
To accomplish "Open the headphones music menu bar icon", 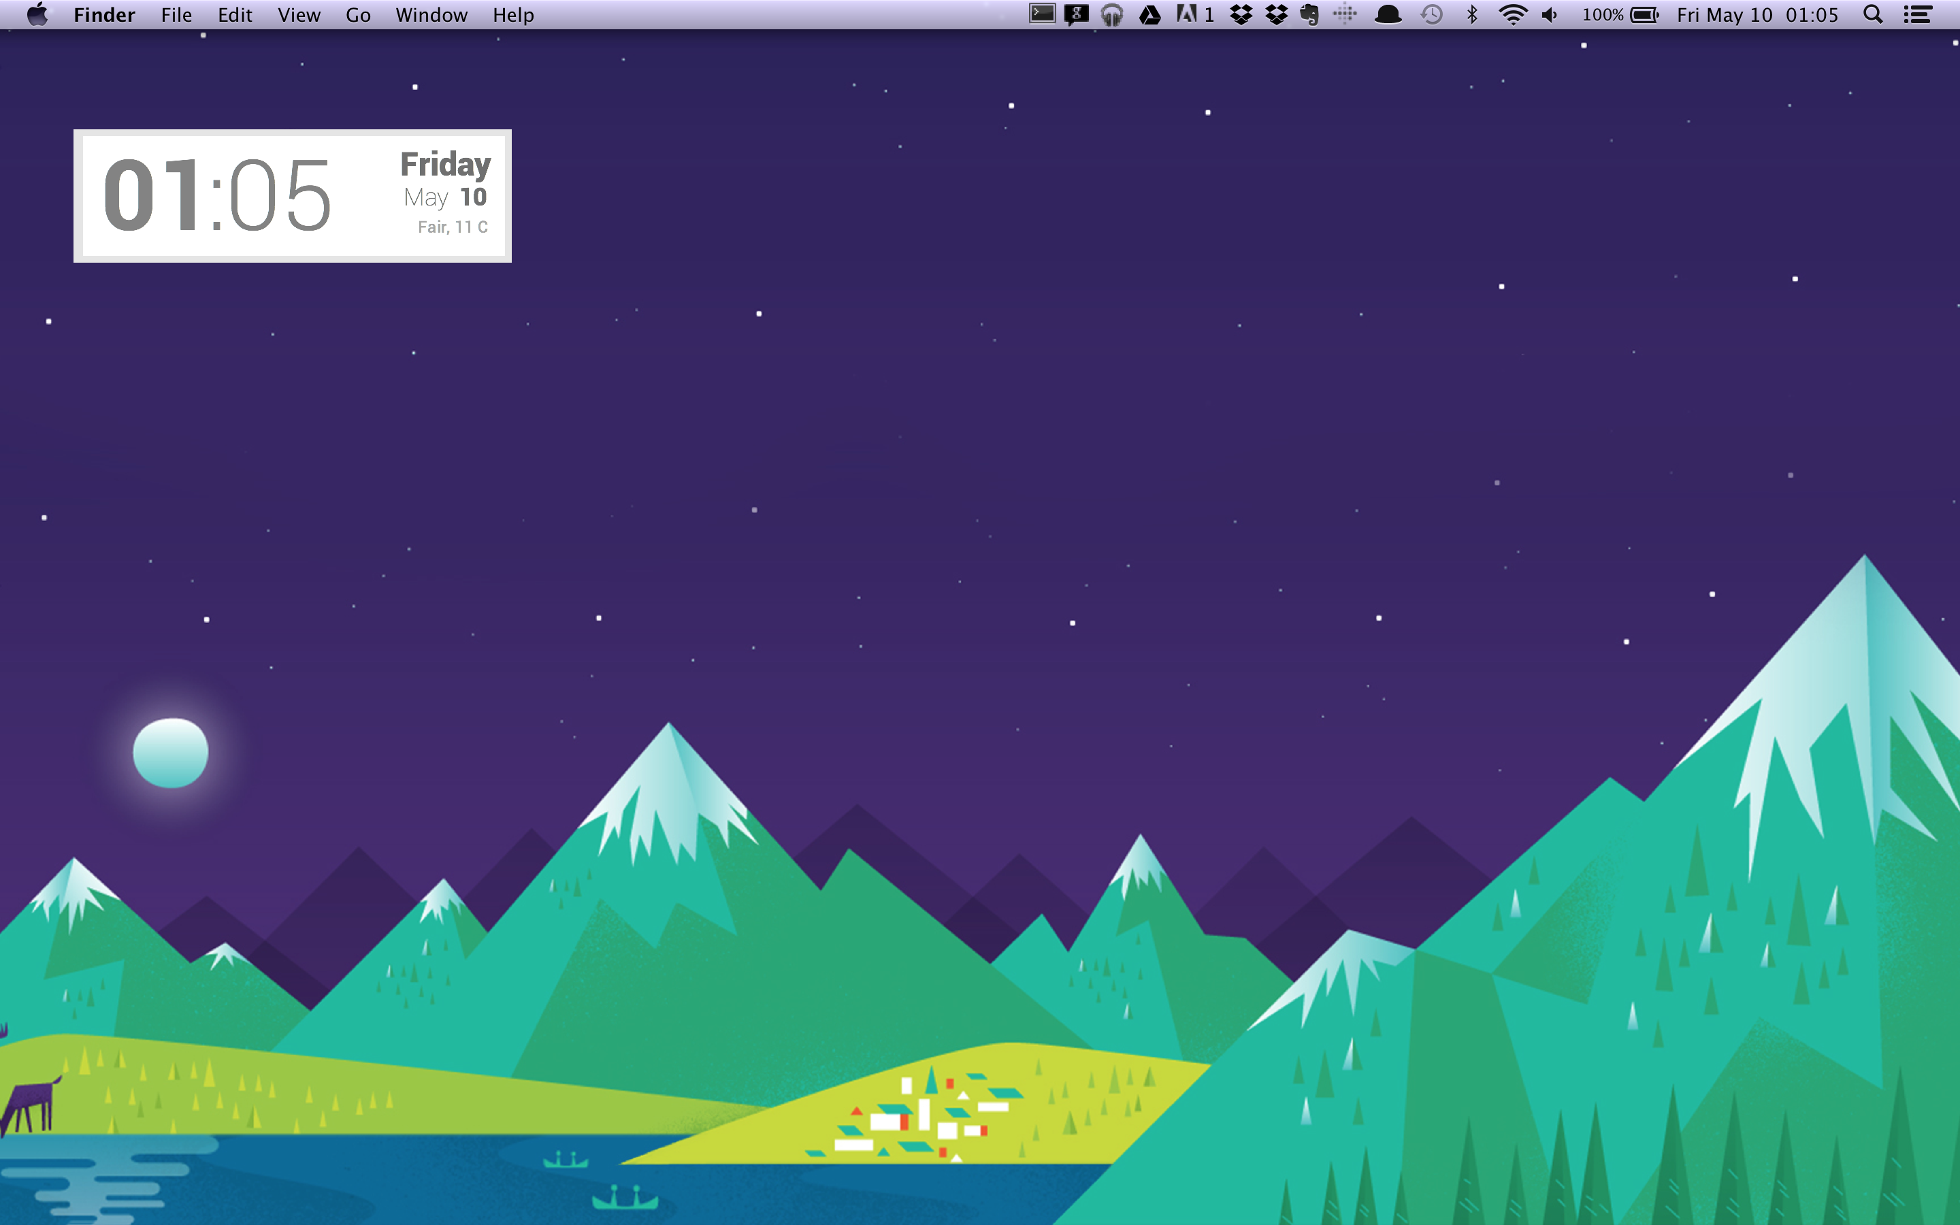I will (x=1112, y=14).
